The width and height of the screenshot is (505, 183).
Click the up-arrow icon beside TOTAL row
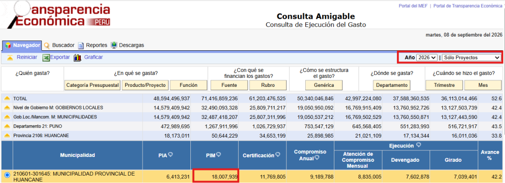pos(7,99)
